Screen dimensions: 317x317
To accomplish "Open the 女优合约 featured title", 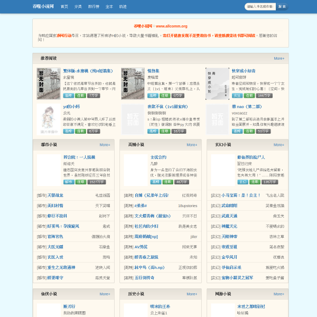I will pyautogui.click(x=158, y=157).
